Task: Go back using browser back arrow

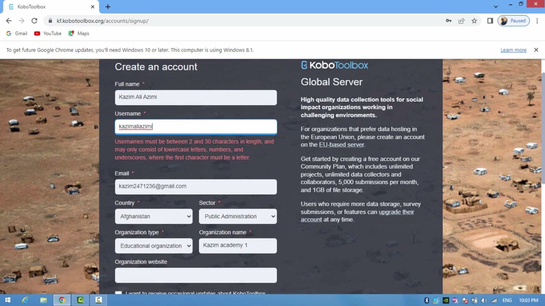Action: [9, 20]
